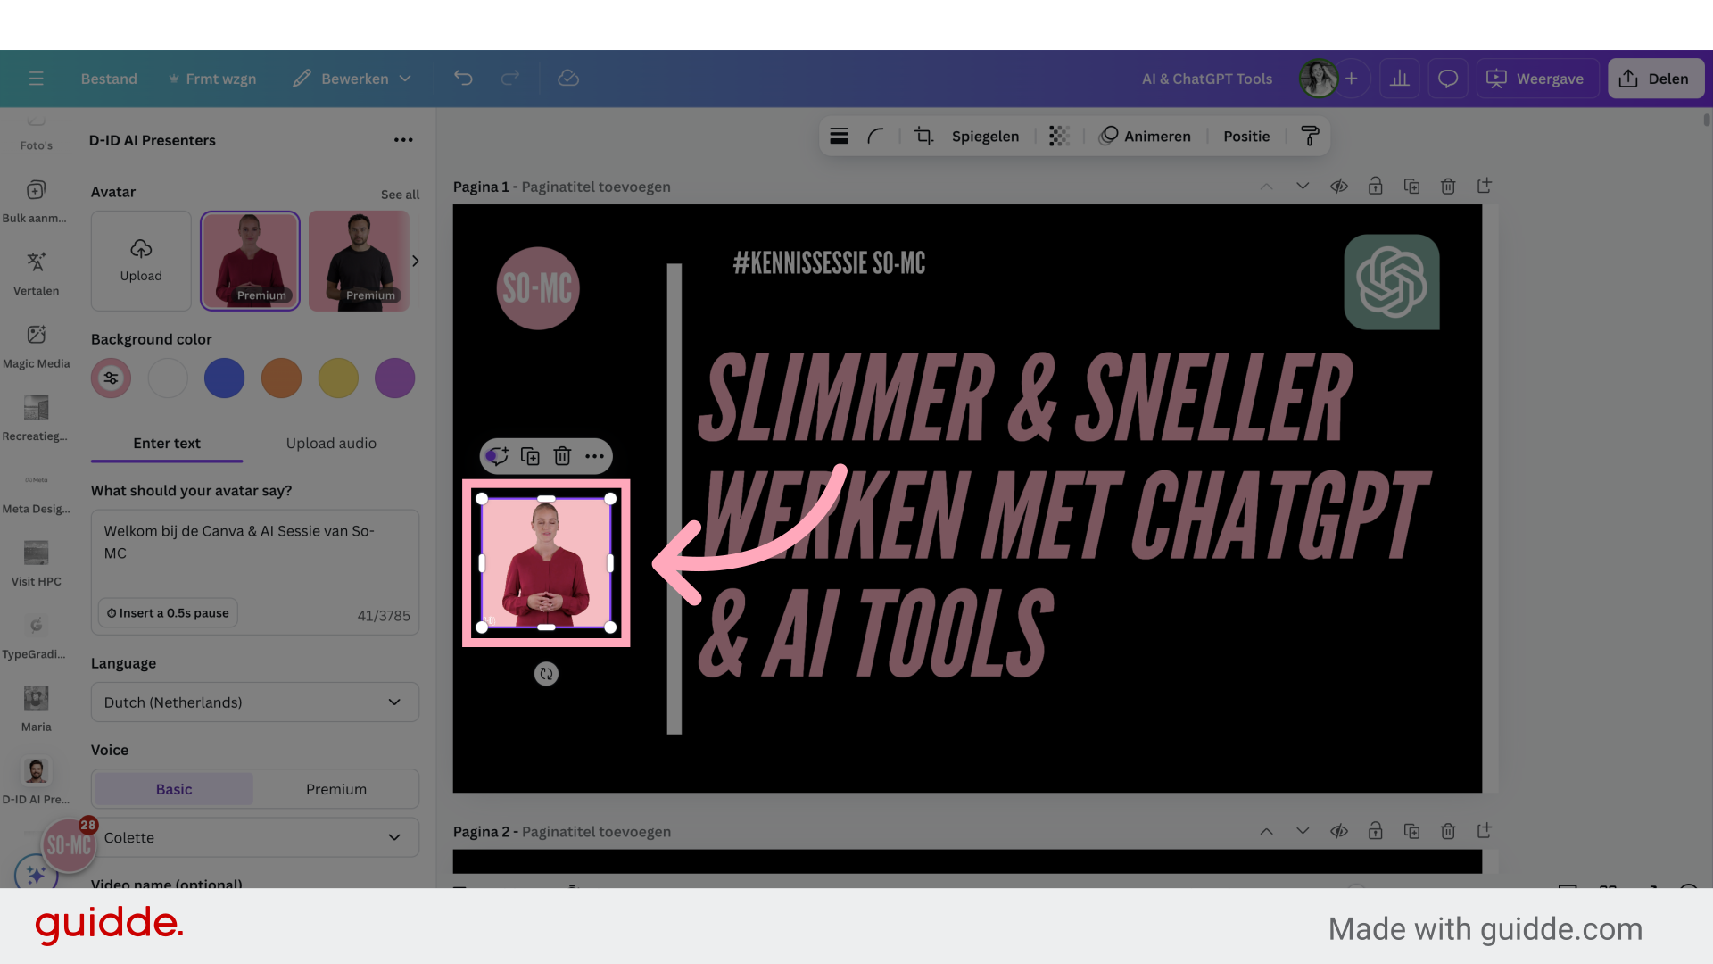Image resolution: width=1713 pixels, height=964 pixels.
Task: Switch to the Upload audio tab
Action: tap(331, 443)
